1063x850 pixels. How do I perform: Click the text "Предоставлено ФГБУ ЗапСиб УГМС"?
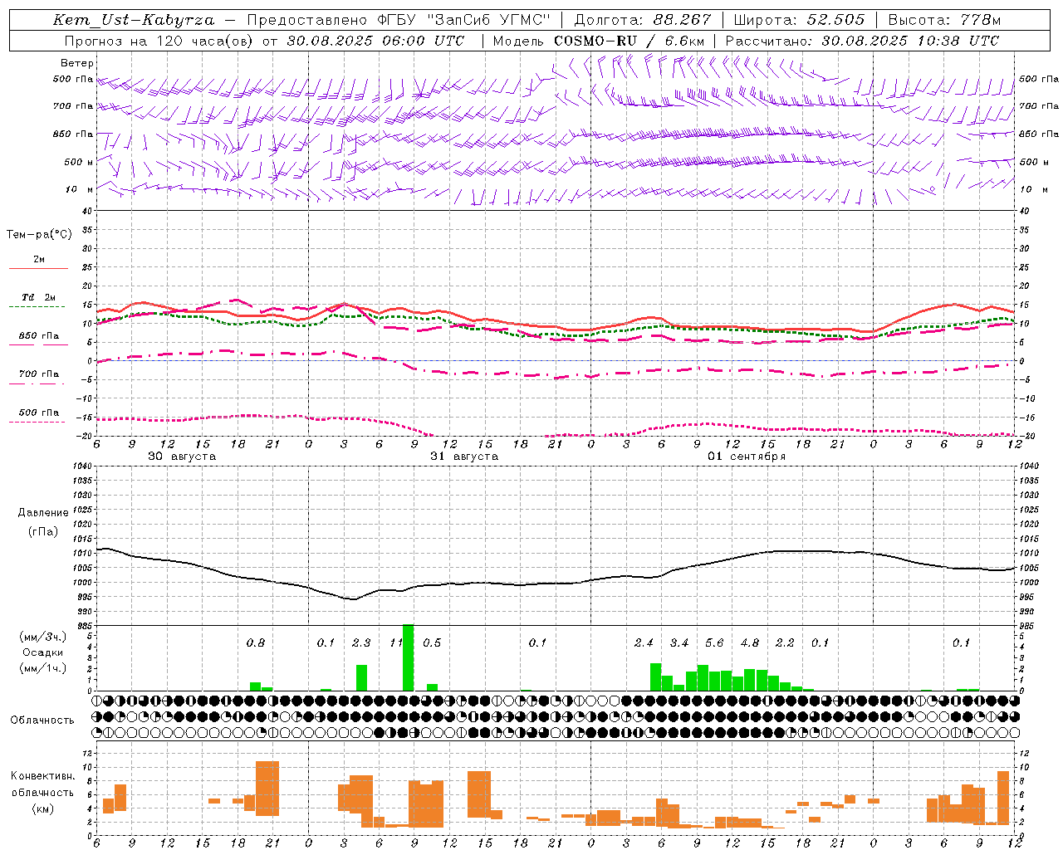[399, 20]
